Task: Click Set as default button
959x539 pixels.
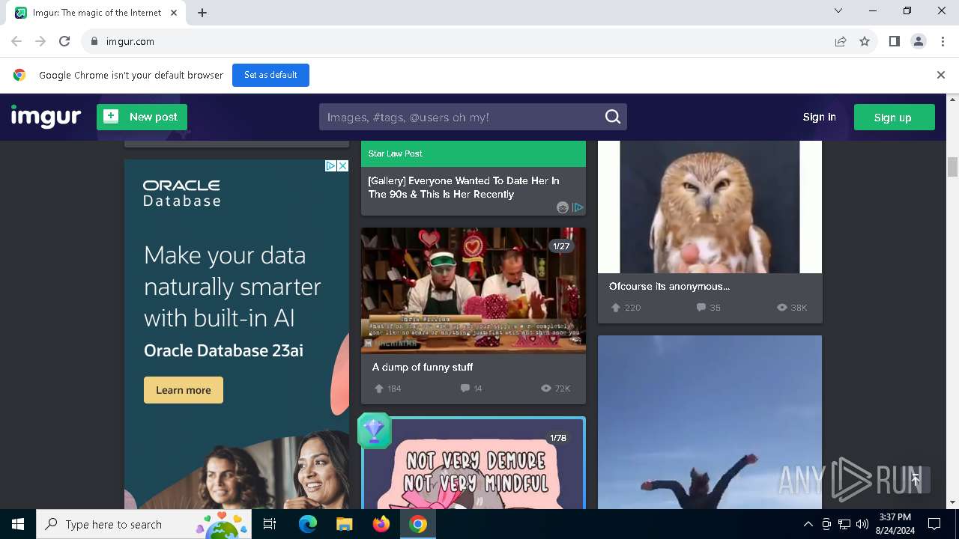Action: point(270,75)
